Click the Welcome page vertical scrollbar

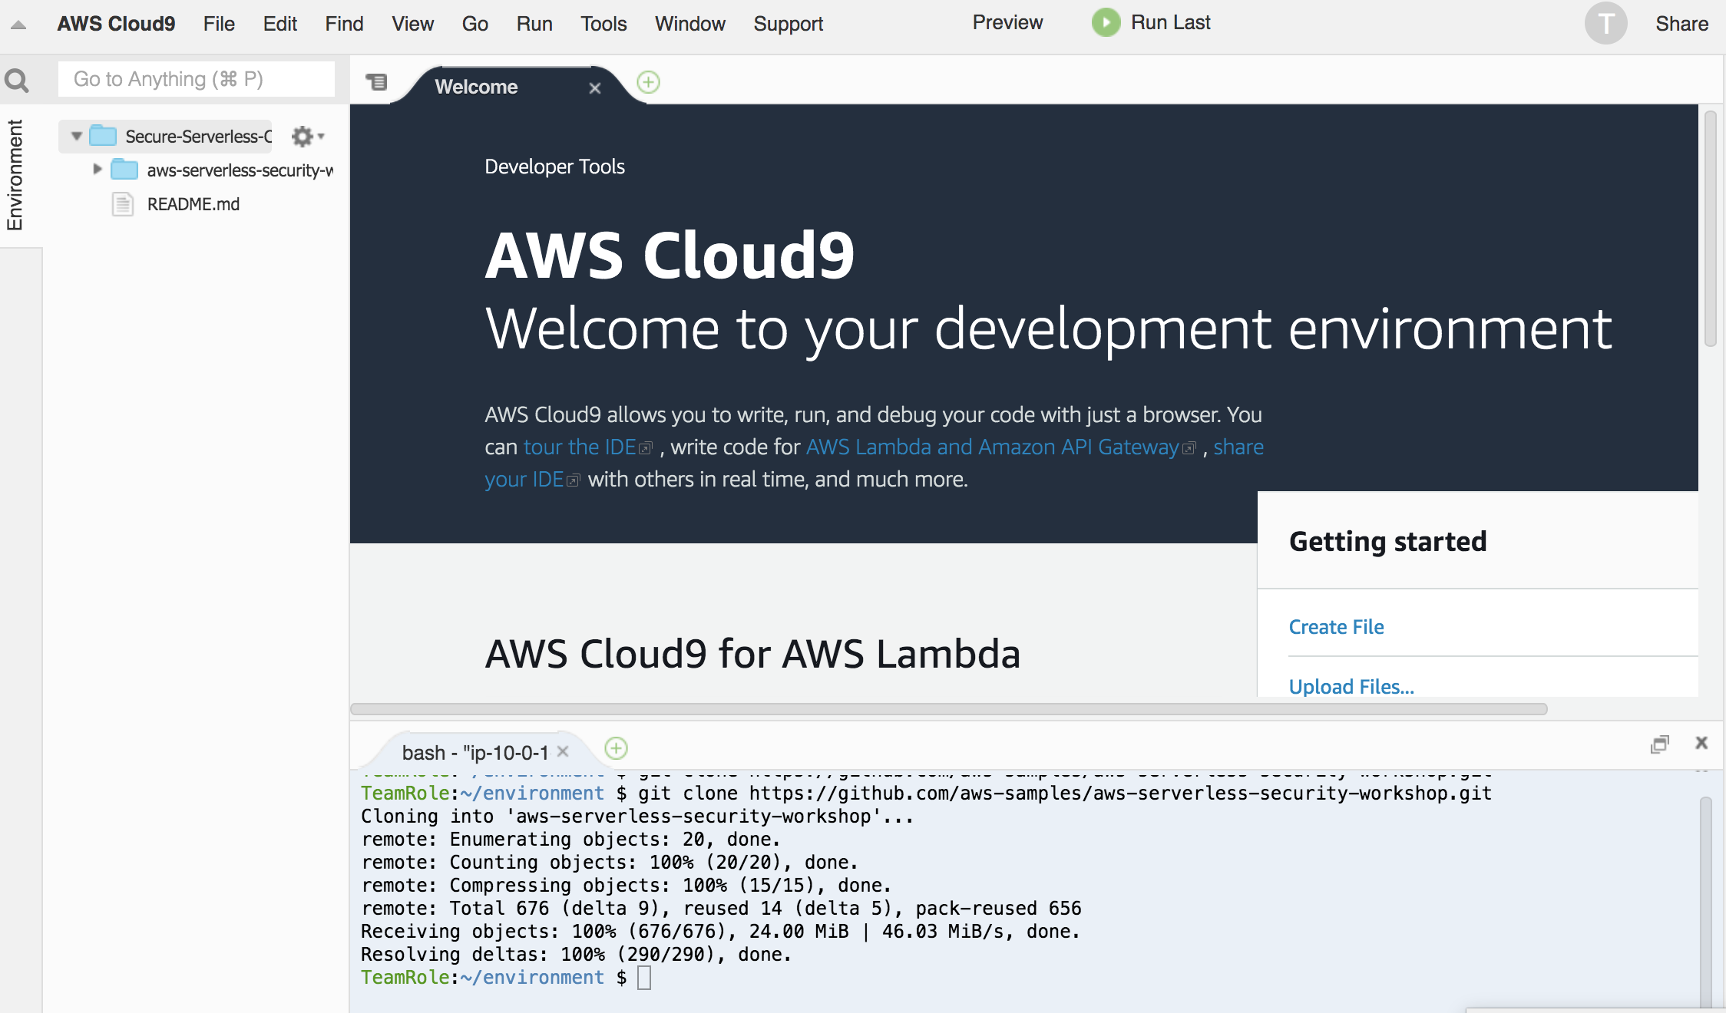tap(1710, 229)
